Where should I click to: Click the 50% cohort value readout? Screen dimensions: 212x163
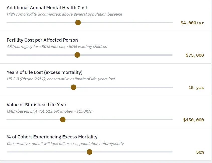tap(200, 152)
